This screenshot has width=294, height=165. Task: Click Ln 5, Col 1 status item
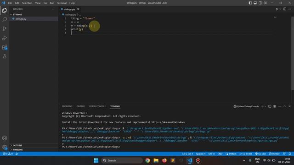click(187, 154)
